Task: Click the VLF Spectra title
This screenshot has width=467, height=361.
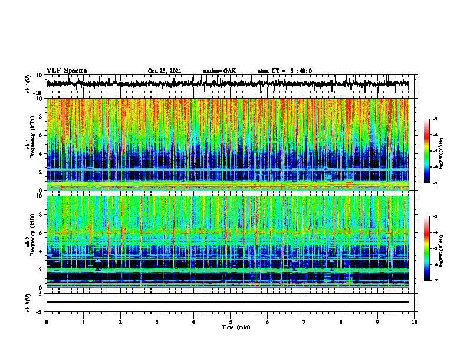Action: point(67,71)
